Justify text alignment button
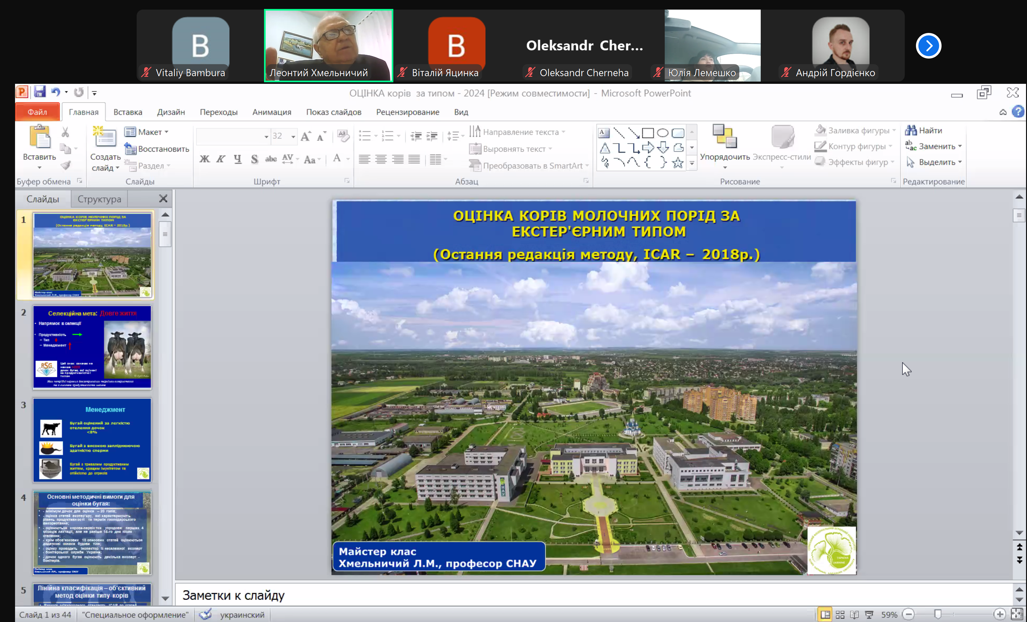Image resolution: width=1027 pixels, height=622 pixels. tap(414, 159)
